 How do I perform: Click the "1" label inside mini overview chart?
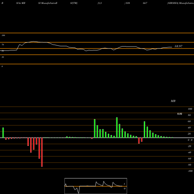coord(124,184)
